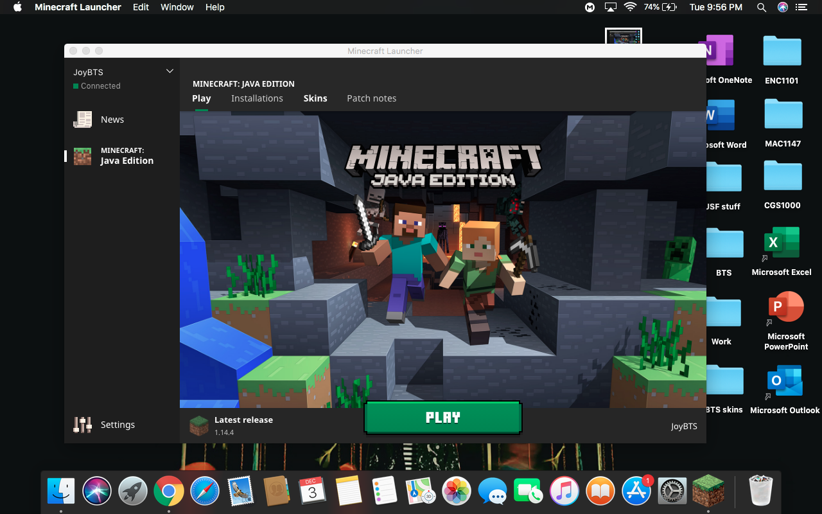
Task: Open Calendar from the dock
Action: click(x=313, y=492)
